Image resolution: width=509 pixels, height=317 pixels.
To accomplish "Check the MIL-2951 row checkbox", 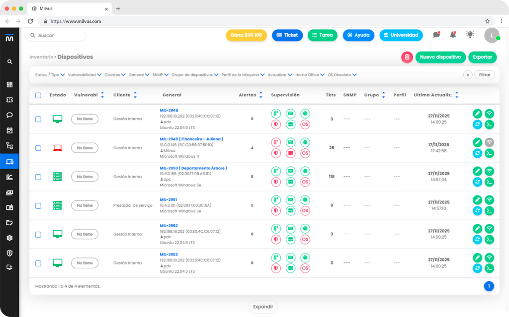I will 38,206.
